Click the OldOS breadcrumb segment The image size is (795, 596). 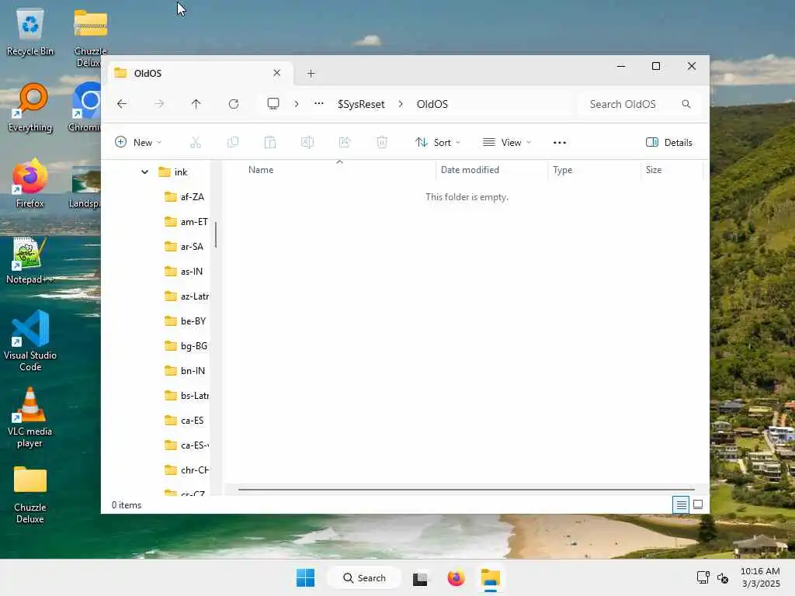coord(432,104)
